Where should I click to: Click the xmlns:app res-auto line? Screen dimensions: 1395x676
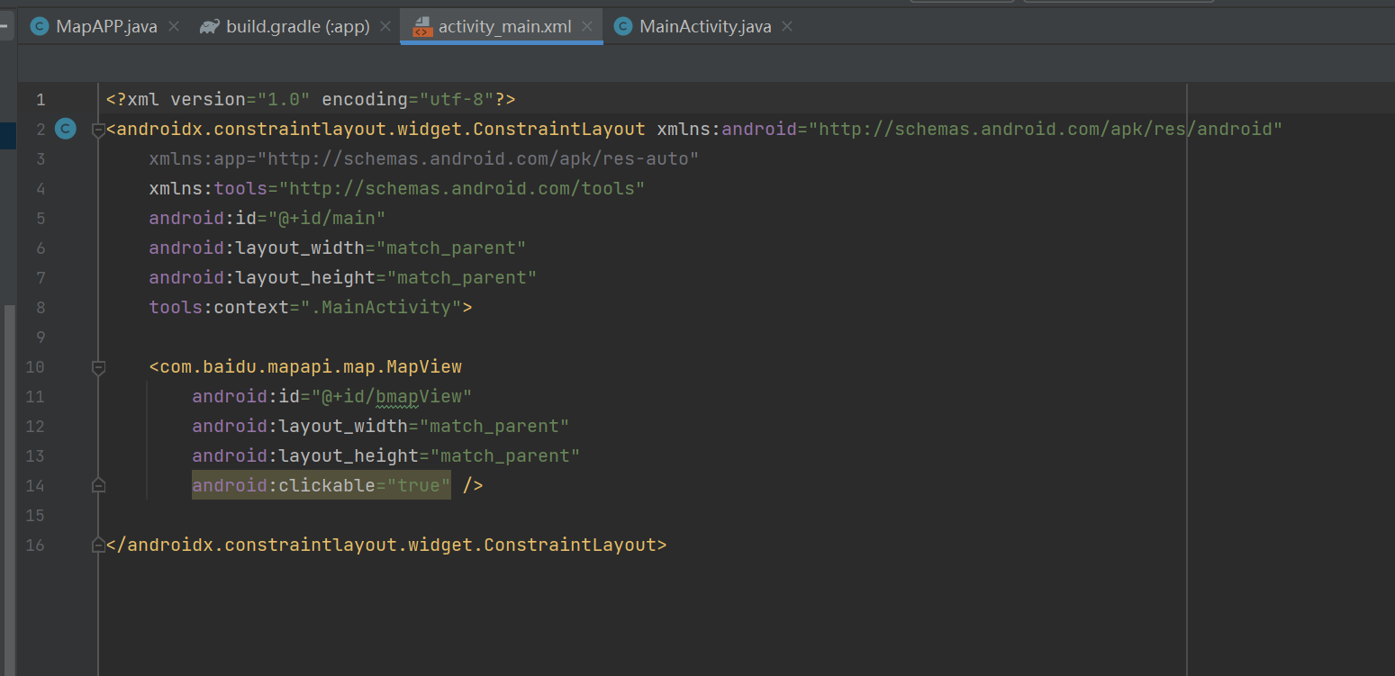[424, 158]
